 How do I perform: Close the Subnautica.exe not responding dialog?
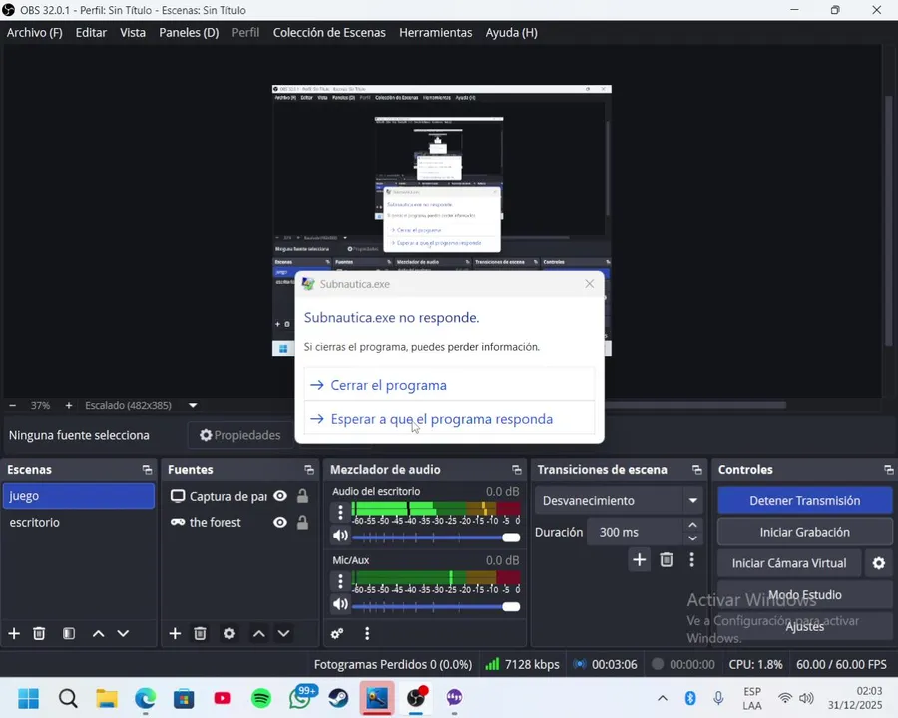click(x=590, y=284)
